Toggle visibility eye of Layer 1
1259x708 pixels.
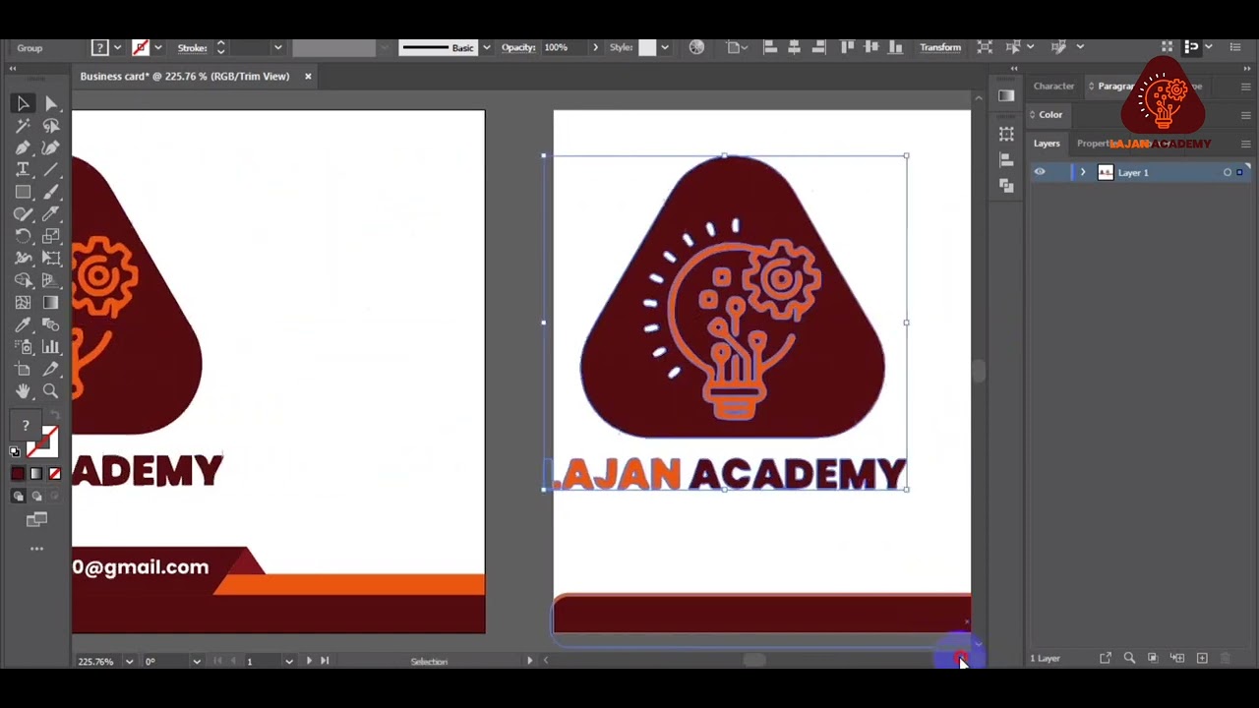[x=1040, y=172]
